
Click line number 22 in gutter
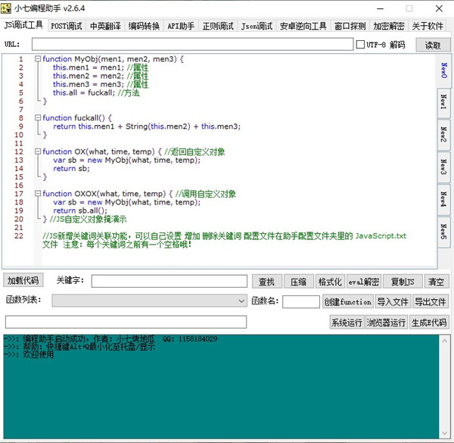tap(19, 236)
